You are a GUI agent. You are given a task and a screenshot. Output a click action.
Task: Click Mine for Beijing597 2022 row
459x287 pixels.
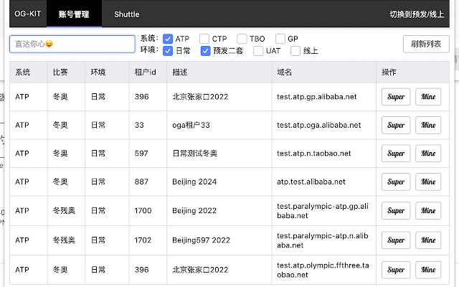point(428,240)
